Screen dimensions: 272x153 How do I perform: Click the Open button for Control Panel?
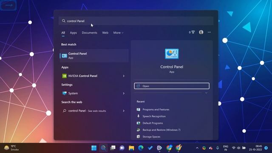click(x=172, y=86)
